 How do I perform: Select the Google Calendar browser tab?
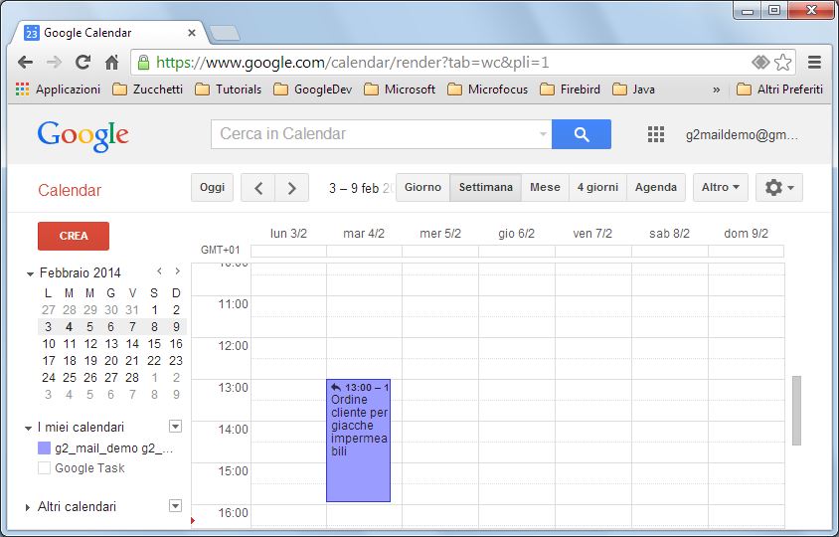coord(107,33)
